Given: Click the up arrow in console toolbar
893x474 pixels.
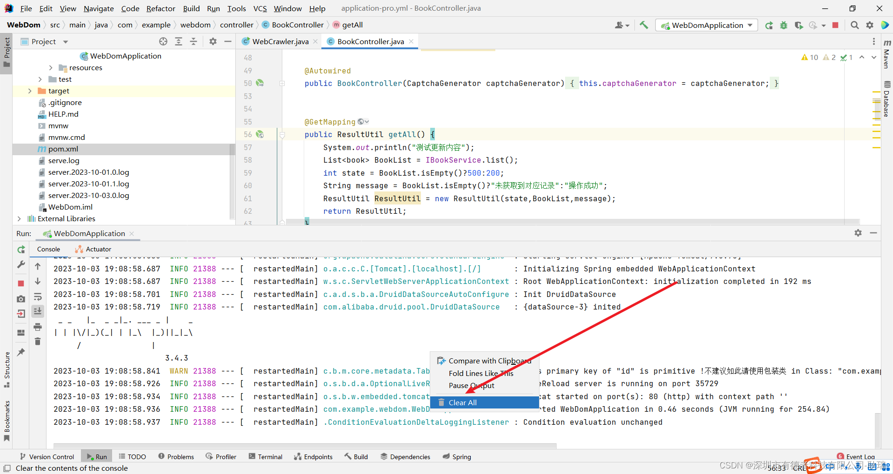Looking at the screenshot, I should [x=38, y=266].
